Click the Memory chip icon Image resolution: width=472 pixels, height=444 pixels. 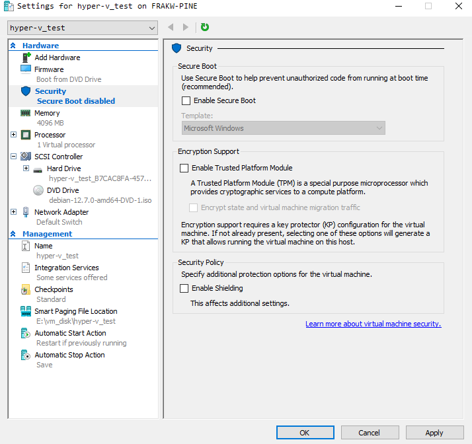pos(26,113)
